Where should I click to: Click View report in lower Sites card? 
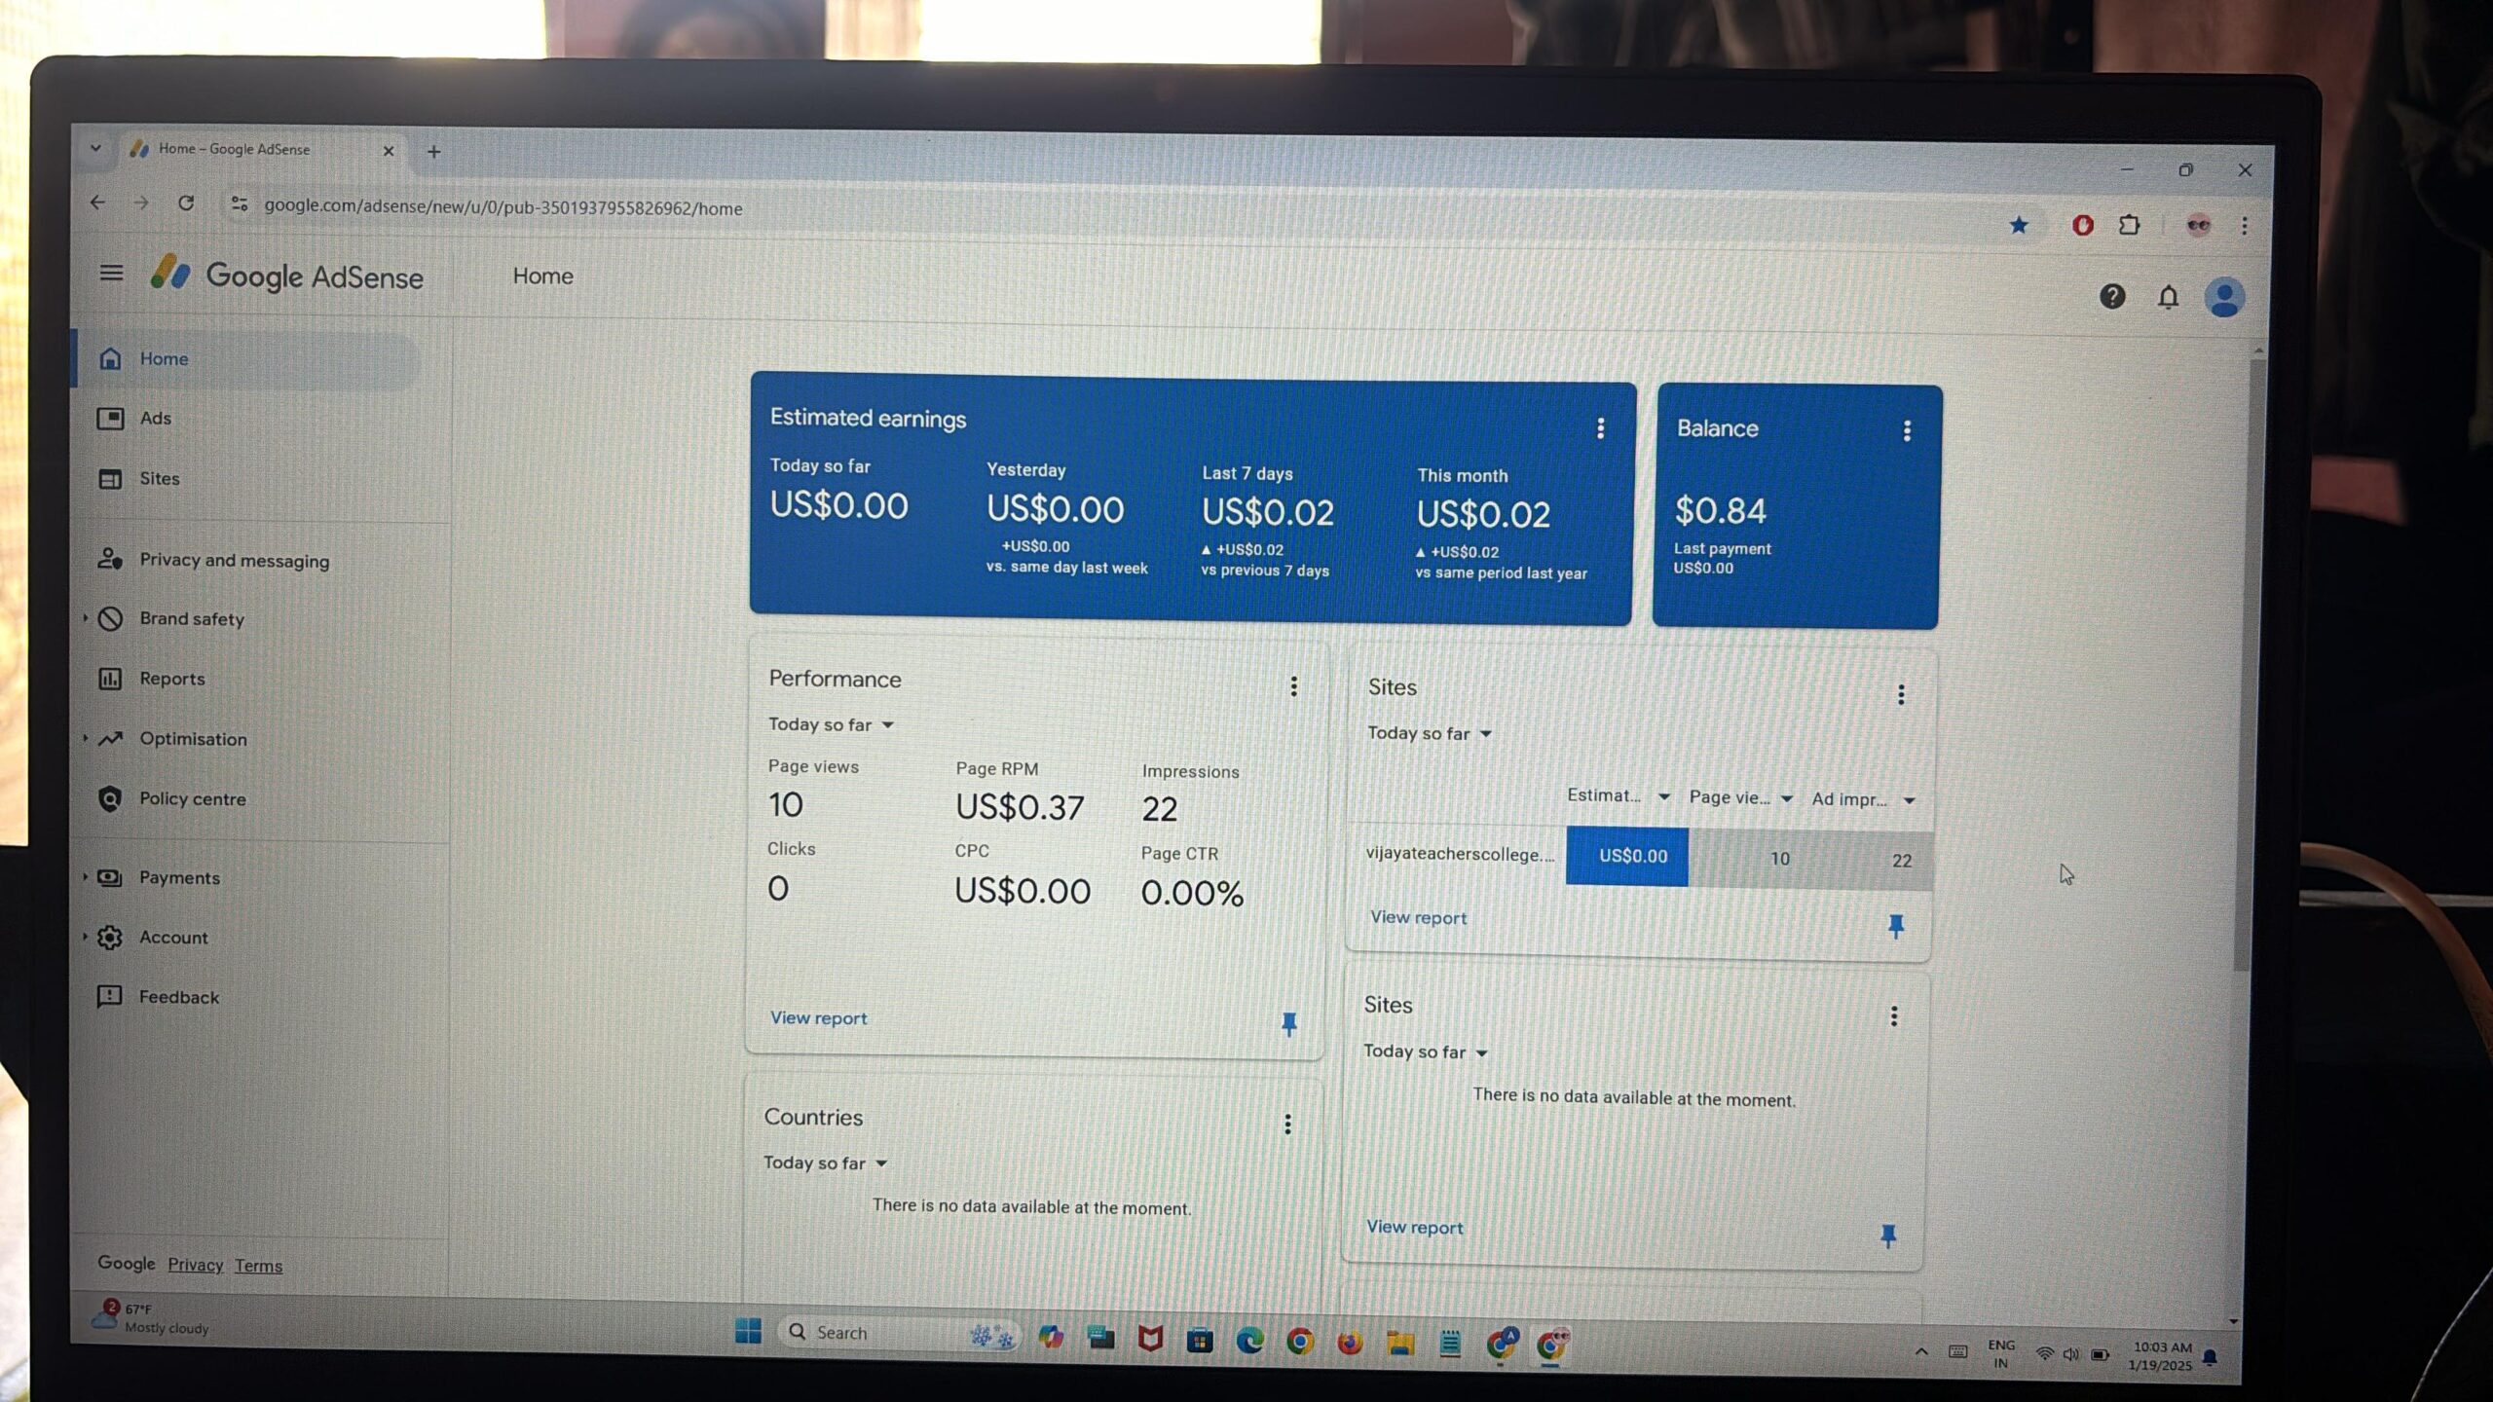1414,1227
